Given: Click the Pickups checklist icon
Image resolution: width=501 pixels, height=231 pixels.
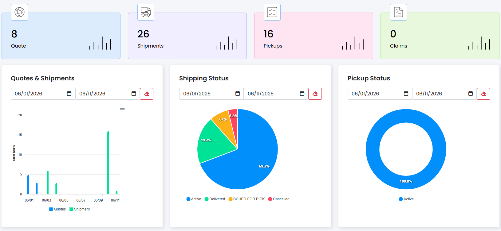Looking at the screenshot, I should (272, 12).
